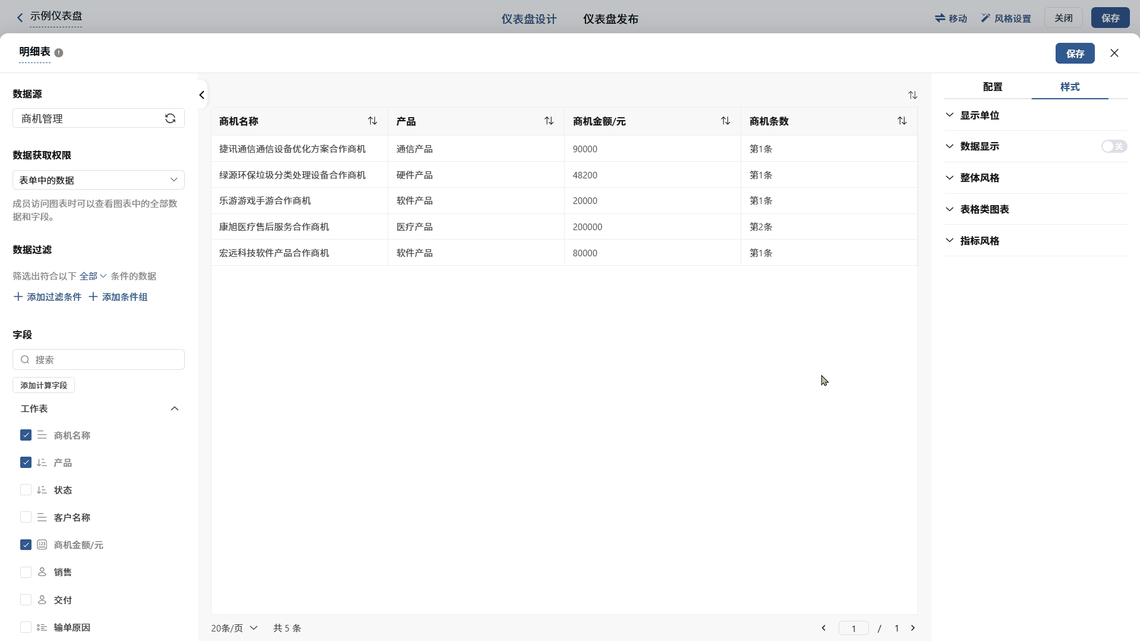Click the 关闭 button
Screen dimensions: 1140x641
(x=1063, y=18)
